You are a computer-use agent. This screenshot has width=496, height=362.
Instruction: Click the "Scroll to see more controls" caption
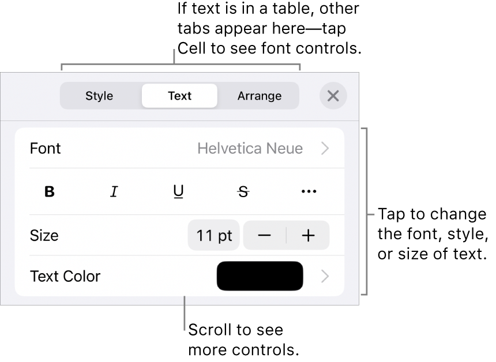click(x=244, y=340)
